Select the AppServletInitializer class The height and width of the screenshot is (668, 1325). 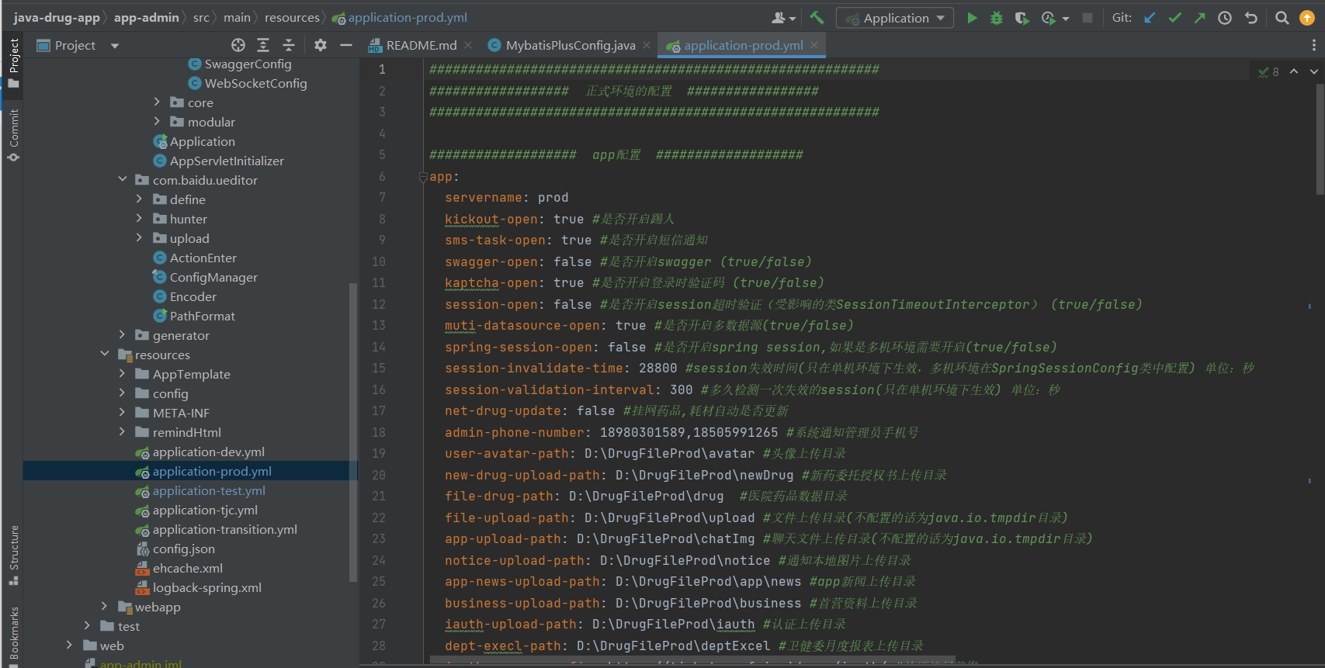[x=227, y=161]
